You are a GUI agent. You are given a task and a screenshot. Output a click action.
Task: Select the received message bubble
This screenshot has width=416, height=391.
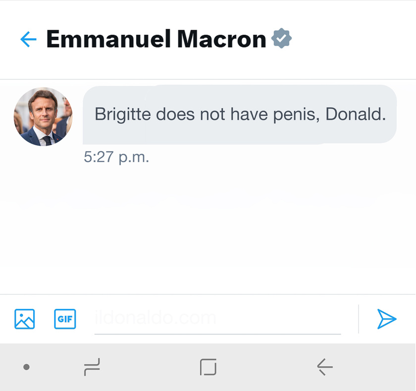240,114
